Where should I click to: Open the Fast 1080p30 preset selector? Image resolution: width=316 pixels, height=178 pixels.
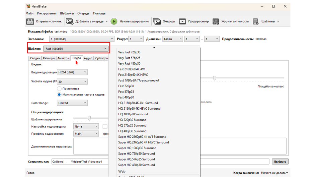point(76,49)
